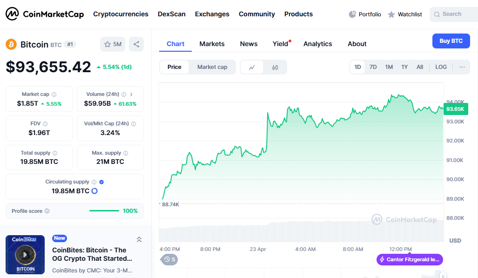
Task: Open the Products menu
Action: click(x=298, y=14)
